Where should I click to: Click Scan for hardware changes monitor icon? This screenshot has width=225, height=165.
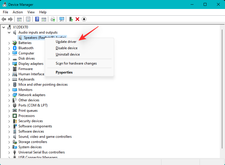(x=62, y=19)
